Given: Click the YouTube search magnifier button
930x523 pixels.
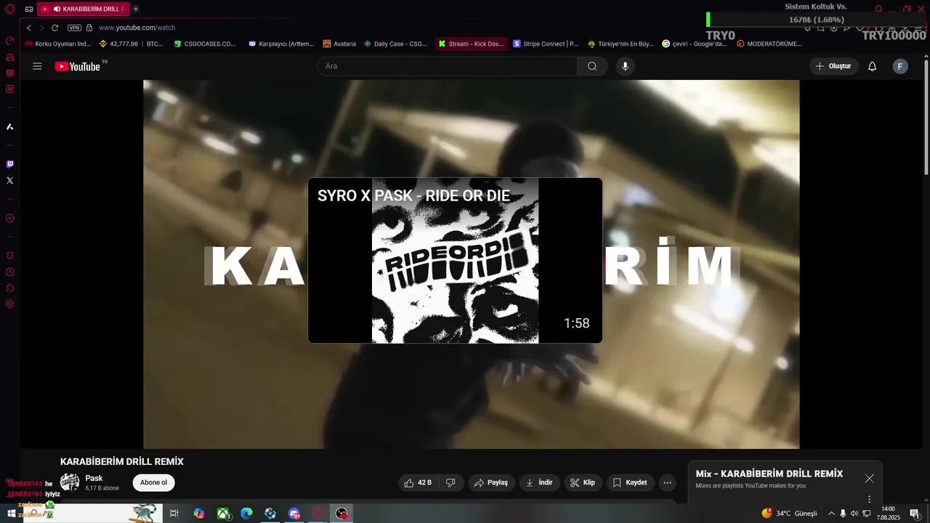Looking at the screenshot, I should coord(592,66).
